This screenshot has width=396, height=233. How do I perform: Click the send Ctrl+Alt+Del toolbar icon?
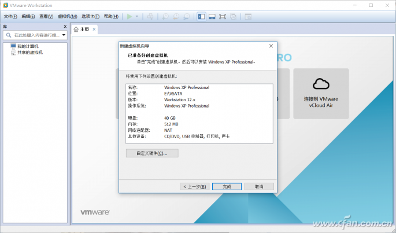click(150, 17)
